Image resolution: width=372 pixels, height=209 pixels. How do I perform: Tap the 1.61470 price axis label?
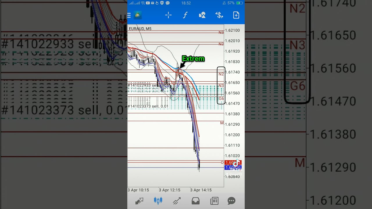pyautogui.click(x=233, y=103)
